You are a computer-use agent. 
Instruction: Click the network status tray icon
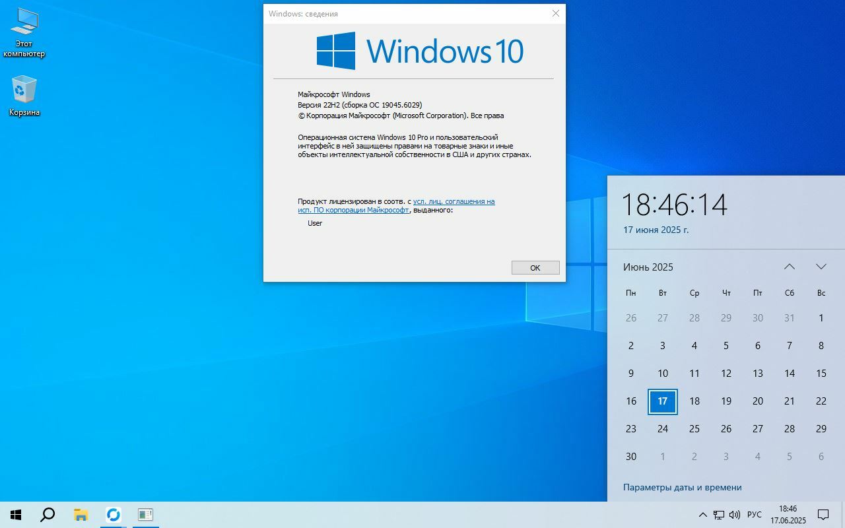(719, 515)
